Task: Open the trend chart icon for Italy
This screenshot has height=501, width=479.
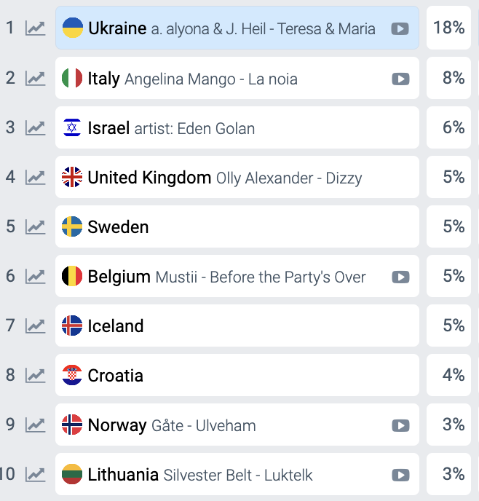Action: [36, 79]
